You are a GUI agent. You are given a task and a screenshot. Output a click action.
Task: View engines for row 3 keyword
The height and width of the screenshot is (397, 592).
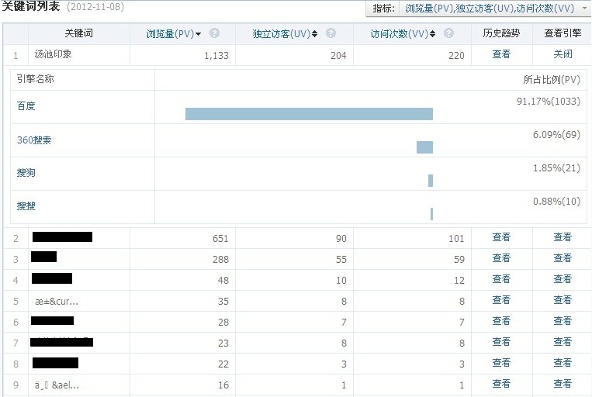coord(563,258)
